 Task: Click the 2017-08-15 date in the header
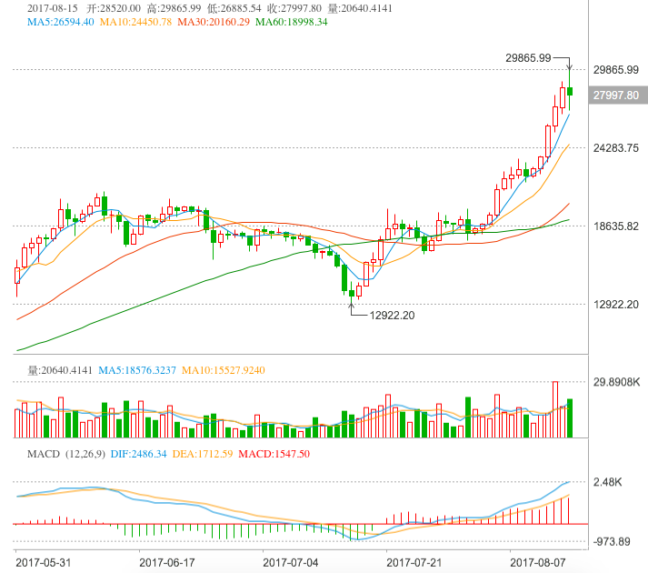pyautogui.click(x=51, y=7)
